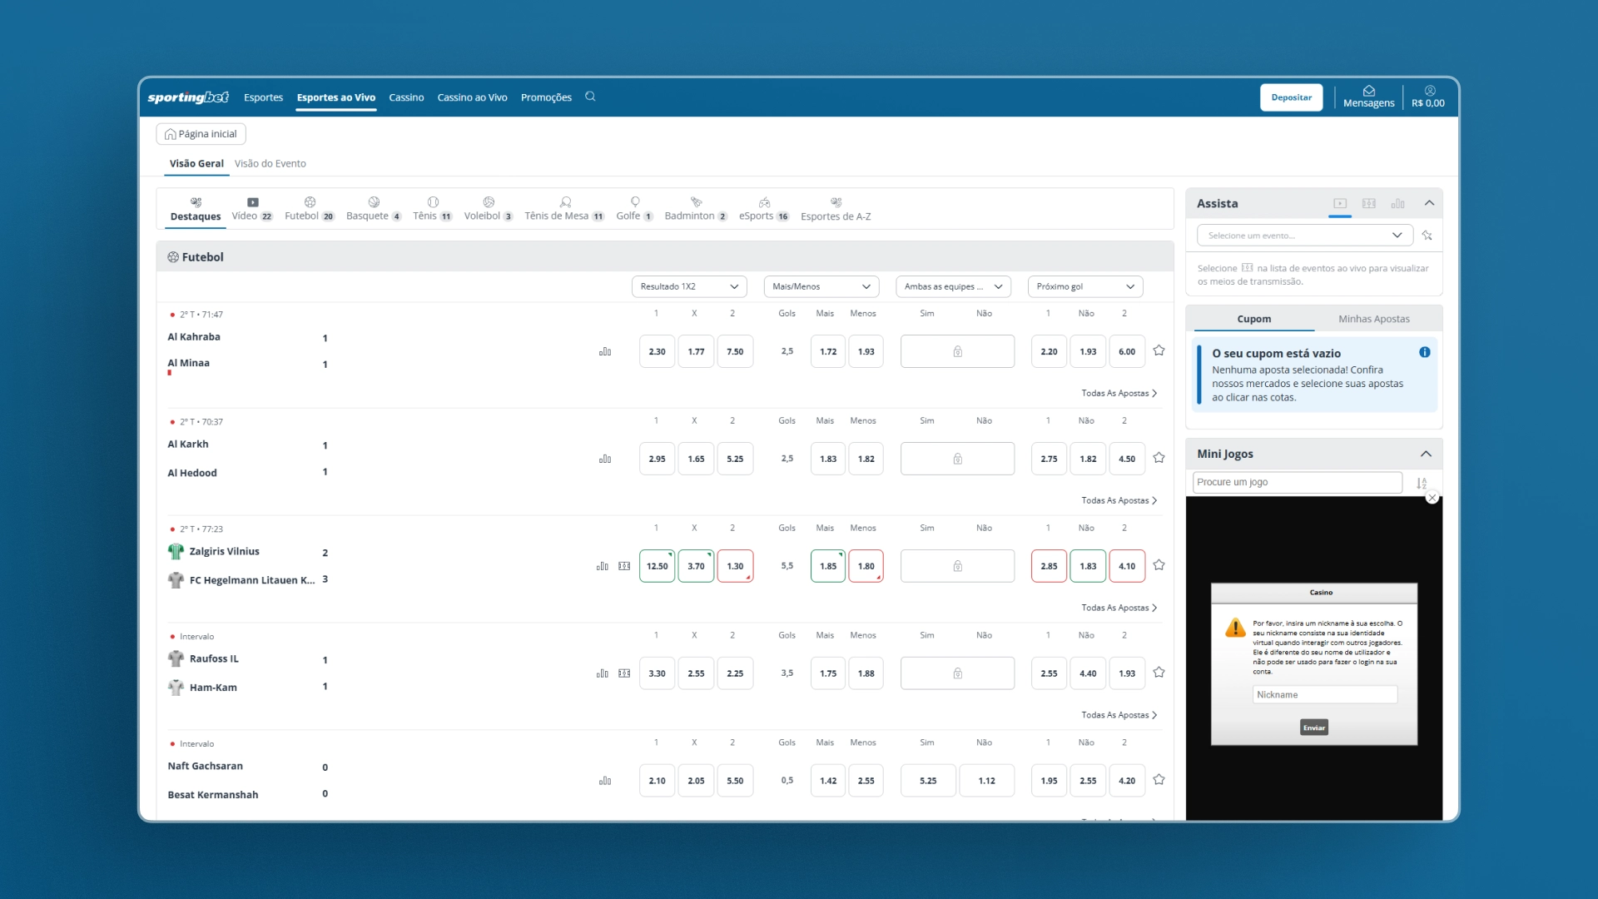Open the Mais/Menos market dropdown

(821, 286)
